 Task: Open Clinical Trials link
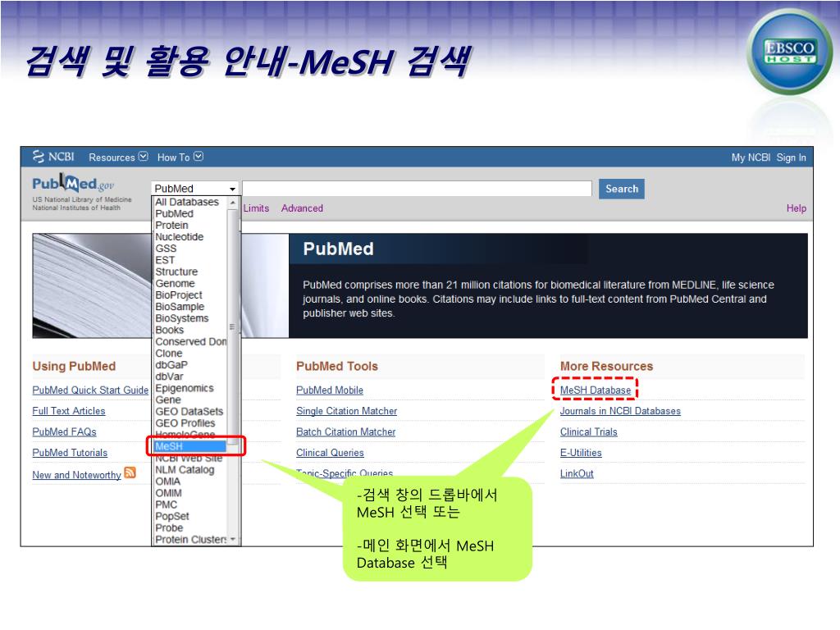(589, 431)
